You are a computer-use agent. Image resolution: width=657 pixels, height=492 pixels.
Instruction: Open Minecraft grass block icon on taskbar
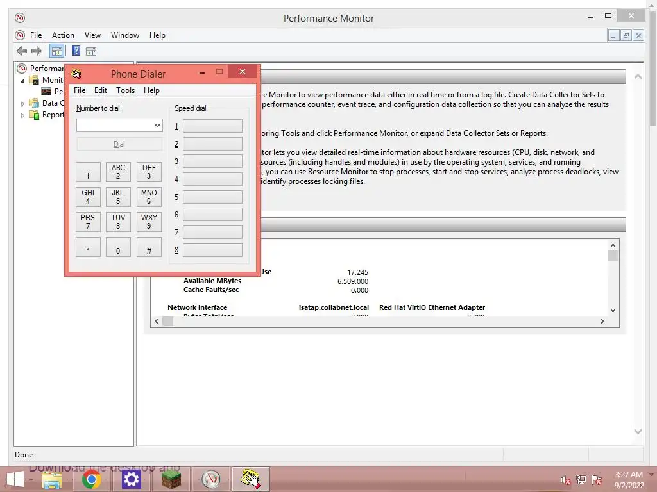pyautogui.click(x=171, y=479)
